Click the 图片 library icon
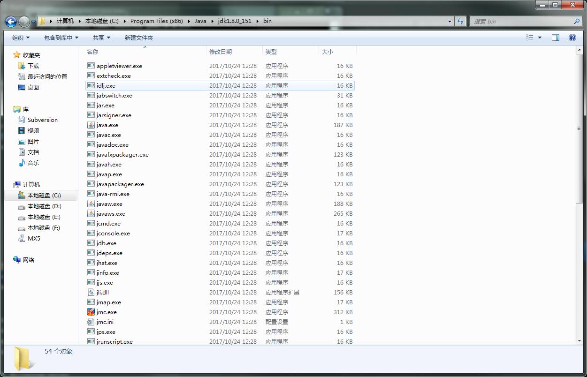 point(22,141)
